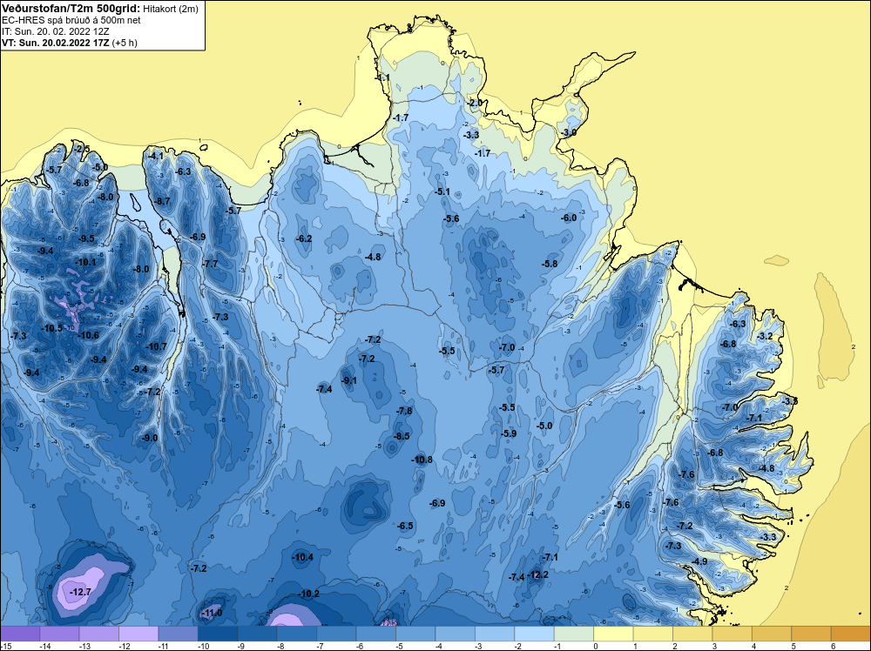Click the -3.0 temperature label

pos(568,132)
